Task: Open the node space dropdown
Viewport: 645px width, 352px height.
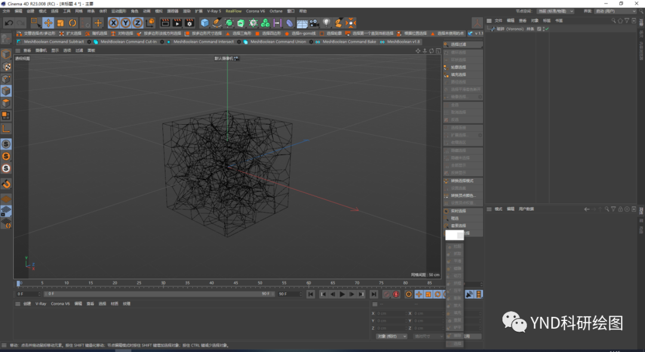Action: click(x=556, y=11)
